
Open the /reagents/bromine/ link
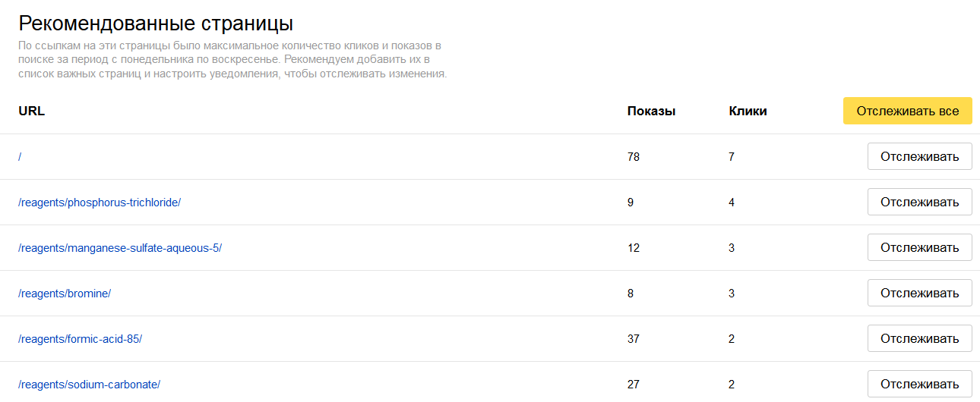coord(65,294)
